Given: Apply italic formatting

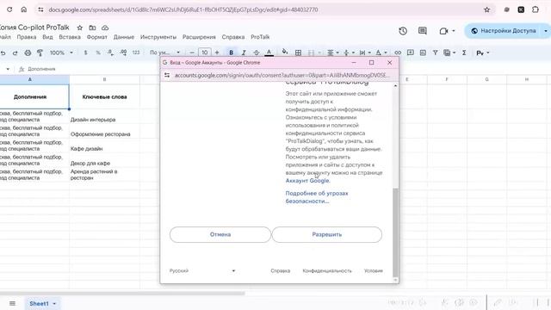Looking at the screenshot, I should tap(244, 53).
